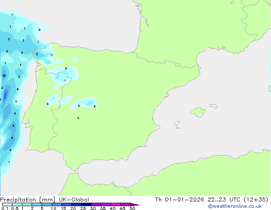Viewport: 271px width, 210px height.
Task: Click the Mallorca island on the map
Action: click(x=198, y=112)
